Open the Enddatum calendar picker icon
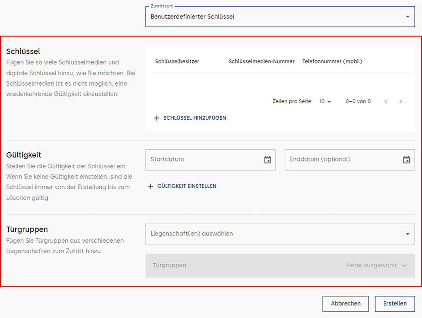Image resolution: width=422 pixels, height=318 pixels. tap(406, 160)
